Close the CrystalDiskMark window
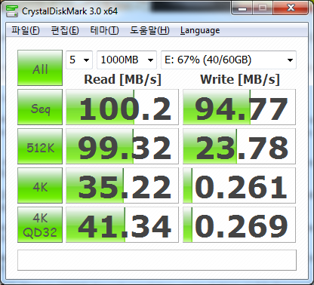Image resolution: width=314 pixels, height=285 pixels. [291, 8]
